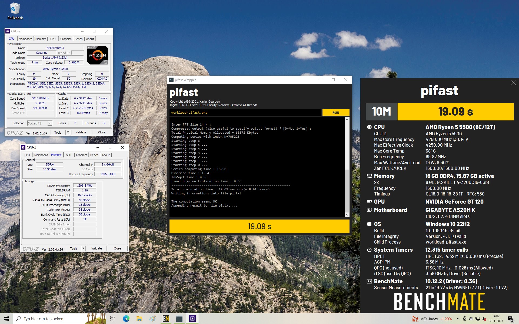This screenshot has height=324, width=519.
Task: Close the BenchMate result panel with X
Action: [x=513, y=83]
